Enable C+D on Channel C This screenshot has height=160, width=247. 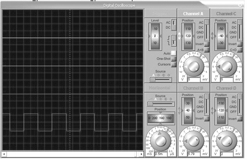[239, 50]
